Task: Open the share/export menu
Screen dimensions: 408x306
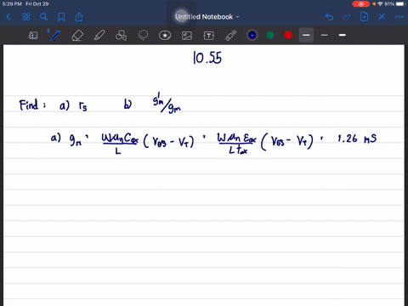Action: point(79,17)
